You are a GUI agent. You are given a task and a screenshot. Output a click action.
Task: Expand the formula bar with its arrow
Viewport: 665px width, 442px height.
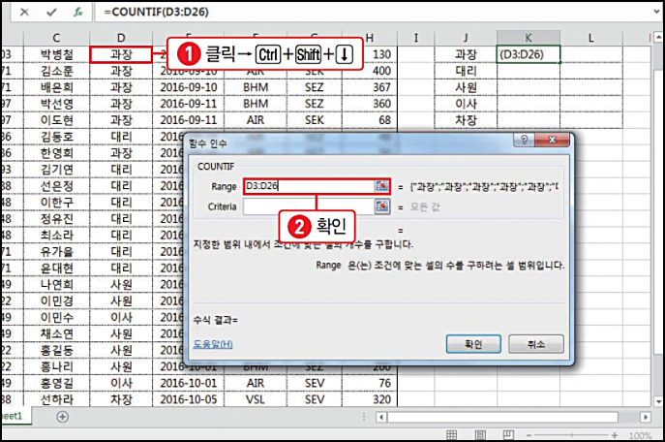pos(656,12)
